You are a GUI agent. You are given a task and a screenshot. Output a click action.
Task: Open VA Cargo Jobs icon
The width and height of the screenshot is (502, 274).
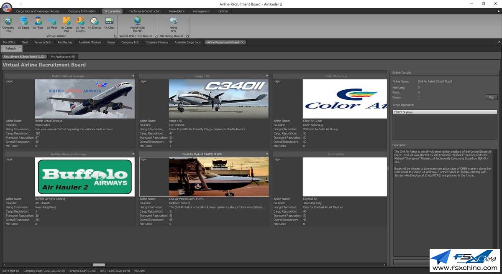point(66,25)
